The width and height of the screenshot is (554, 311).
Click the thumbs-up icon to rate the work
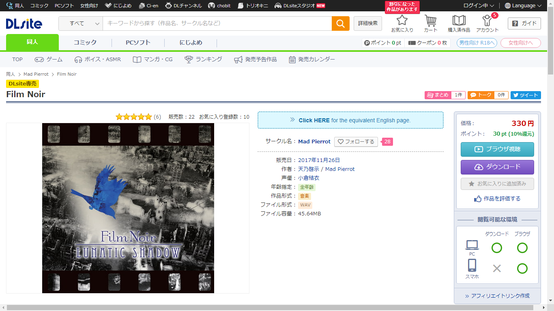[x=478, y=199]
